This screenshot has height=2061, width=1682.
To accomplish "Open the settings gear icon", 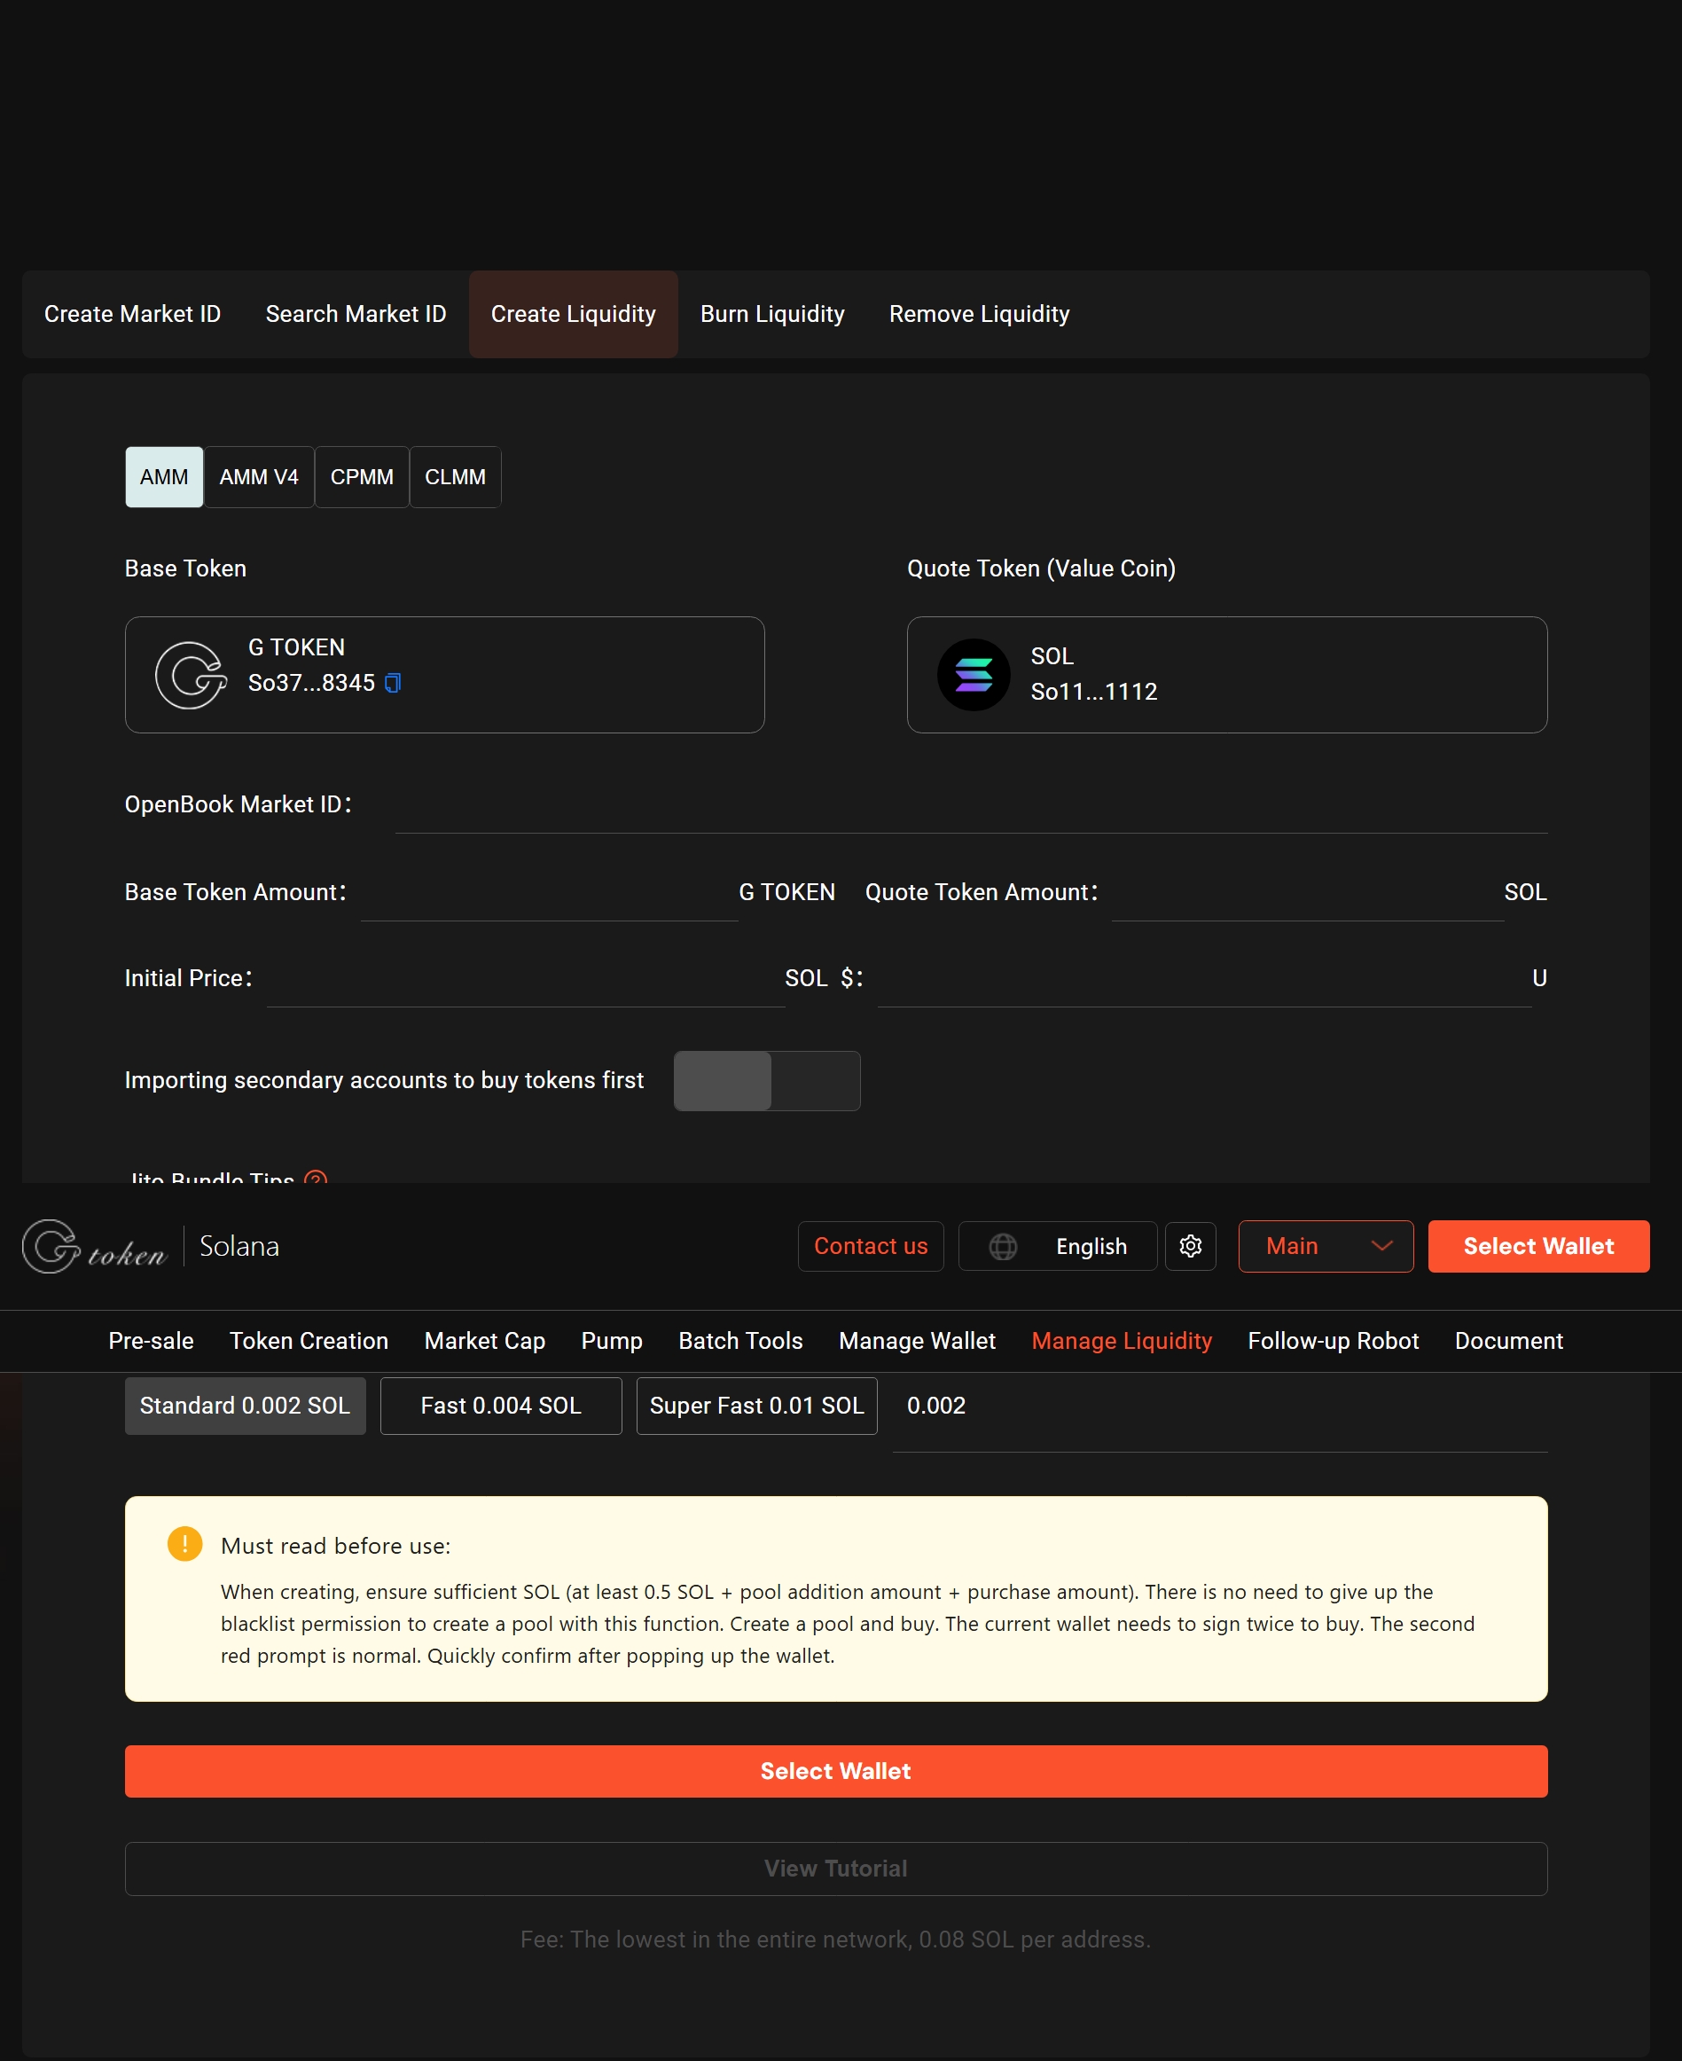I will pyautogui.click(x=1190, y=1246).
